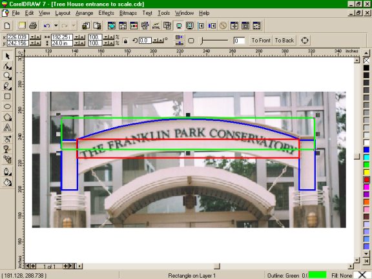Viewport: 372px width, 279px height.
Task: Click the To Back button
Action: click(284, 40)
